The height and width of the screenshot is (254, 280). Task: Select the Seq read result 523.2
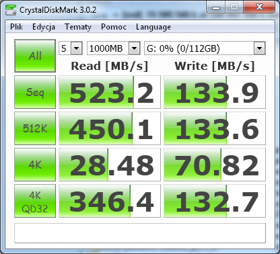110,92
